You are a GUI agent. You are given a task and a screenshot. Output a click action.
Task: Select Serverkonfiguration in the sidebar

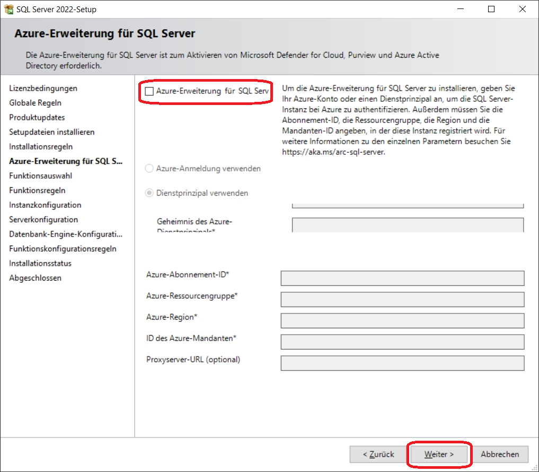click(x=43, y=220)
